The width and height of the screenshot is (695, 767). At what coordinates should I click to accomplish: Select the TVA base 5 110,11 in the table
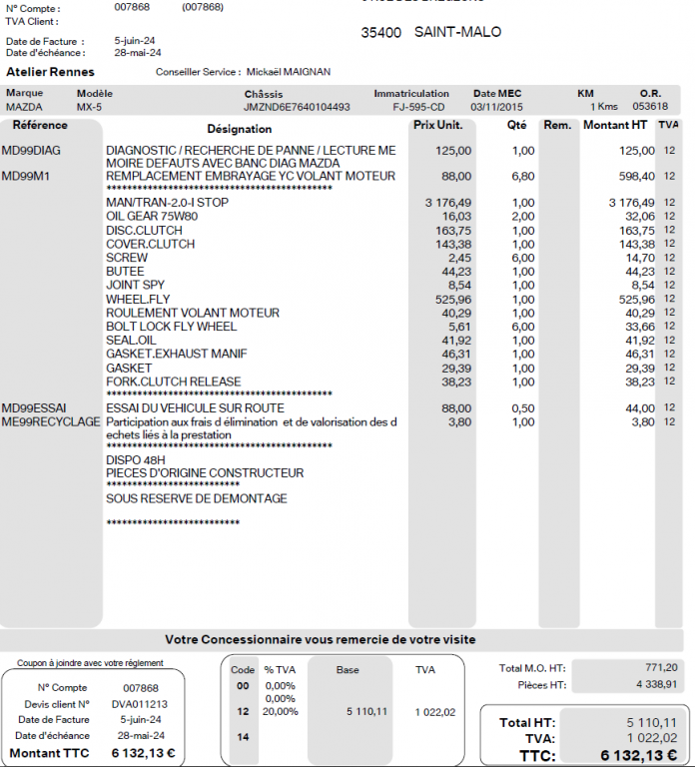[366, 712]
